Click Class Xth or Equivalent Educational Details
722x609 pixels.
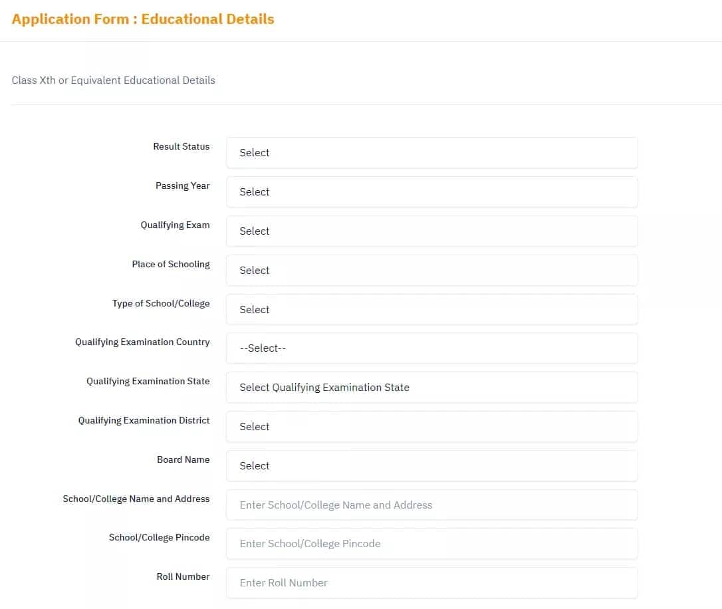tap(113, 80)
